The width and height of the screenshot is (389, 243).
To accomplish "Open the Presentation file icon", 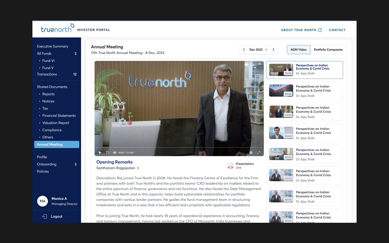I will tap(230, 166).
